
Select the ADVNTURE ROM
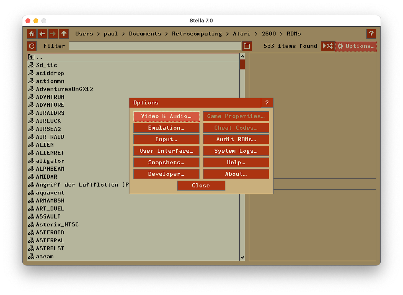[x=78, y=105]
